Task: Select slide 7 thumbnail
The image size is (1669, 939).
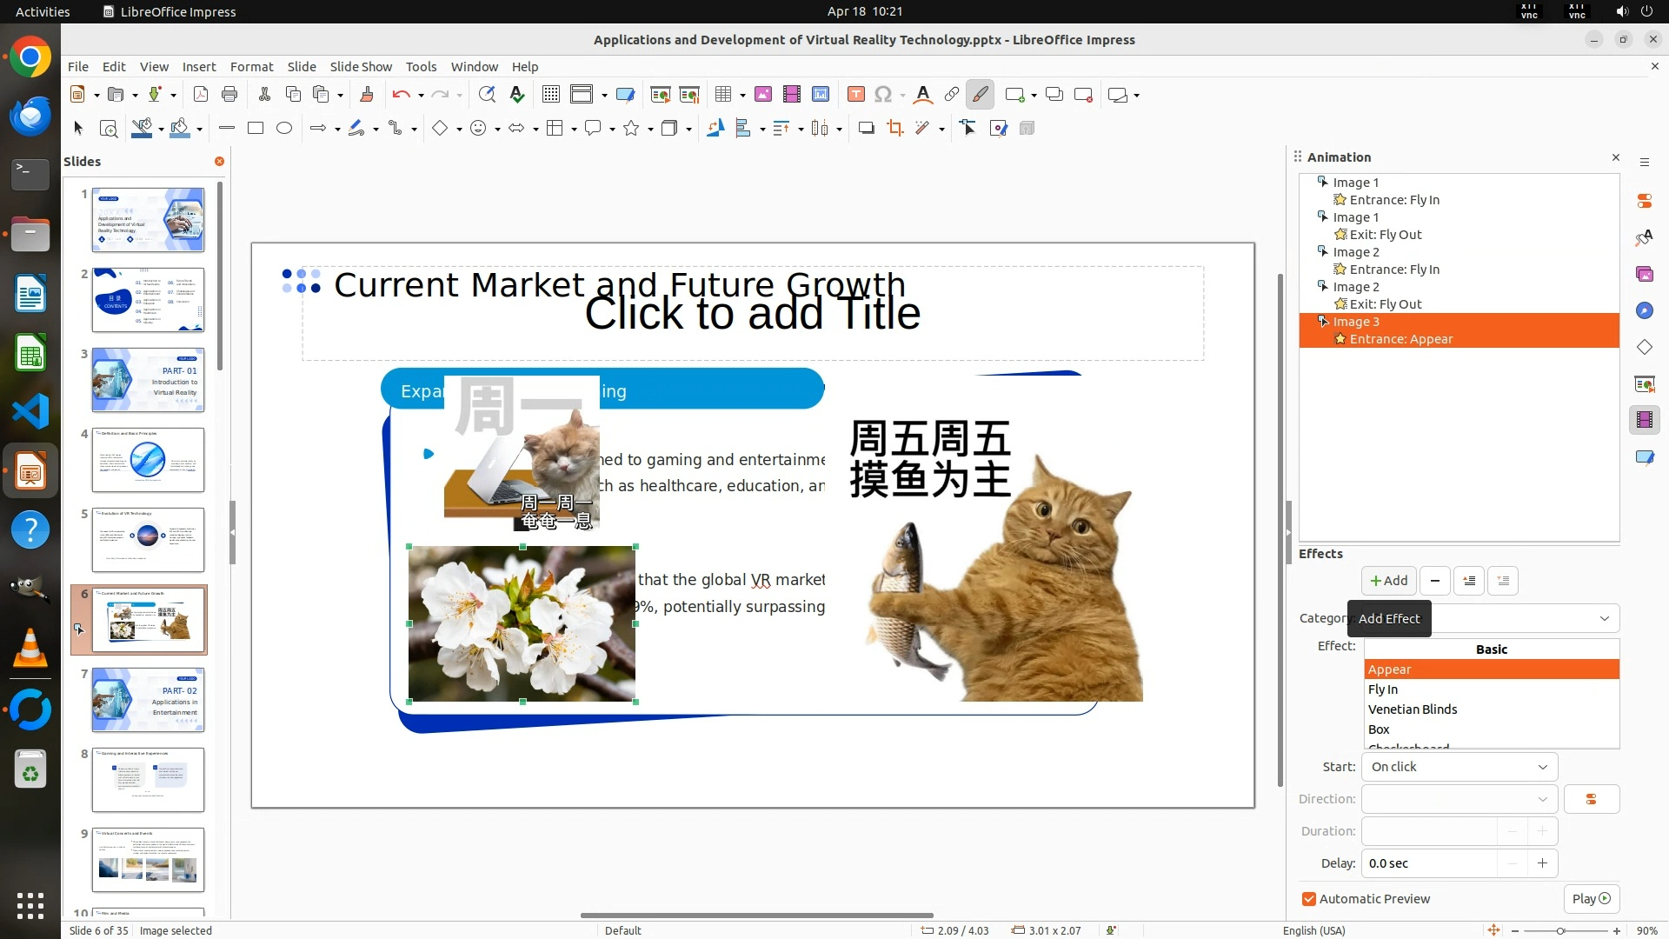Action: click(x=148, y=700)
